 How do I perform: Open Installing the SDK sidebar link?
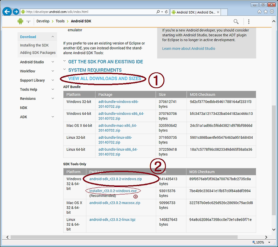(x=34, y=45)
